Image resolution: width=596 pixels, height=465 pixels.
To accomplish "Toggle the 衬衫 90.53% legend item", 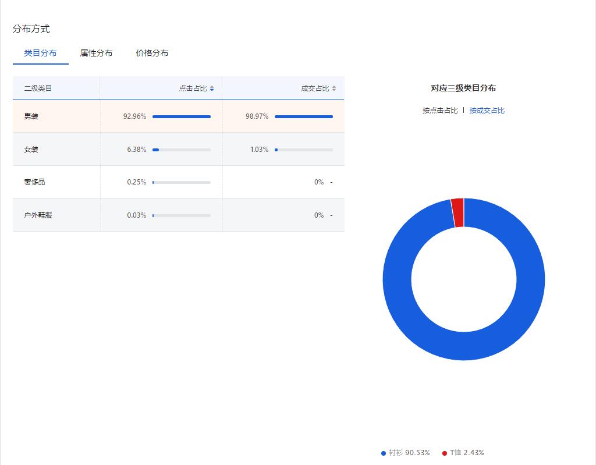I will (406, 453).
